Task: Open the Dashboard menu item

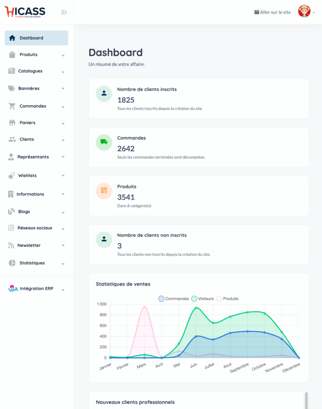Action: [36, 38]
